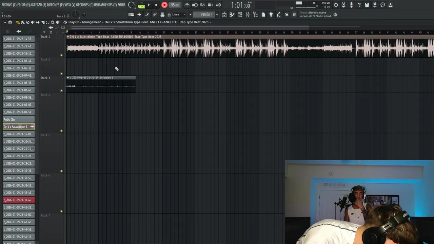Image resolution: width=434 pixels, height=244 pixels.
Task: Open dropdown after Trap Type Beat 2025 title
Action: (x=210, y=22)
